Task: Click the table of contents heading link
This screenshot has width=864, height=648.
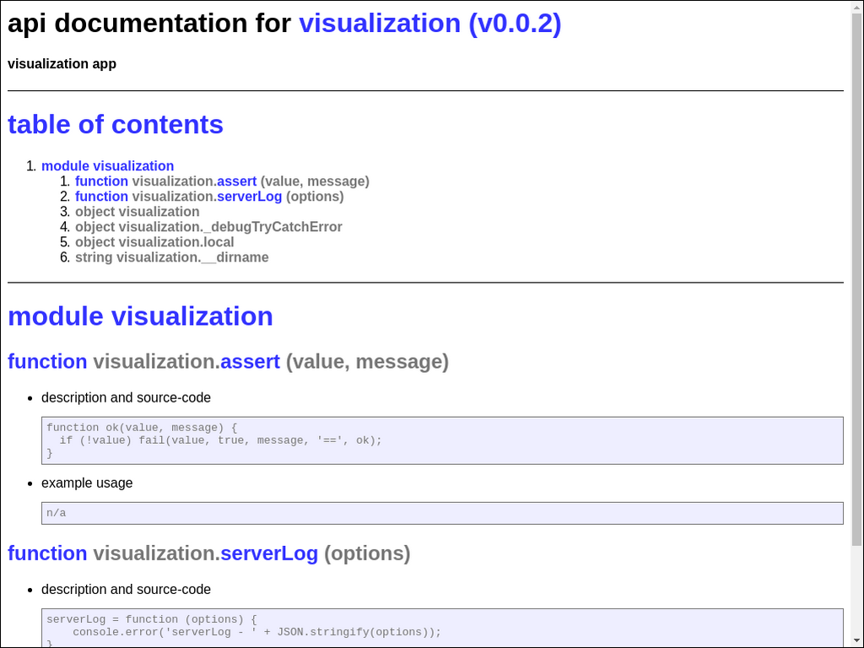Action: pos(115,125)
